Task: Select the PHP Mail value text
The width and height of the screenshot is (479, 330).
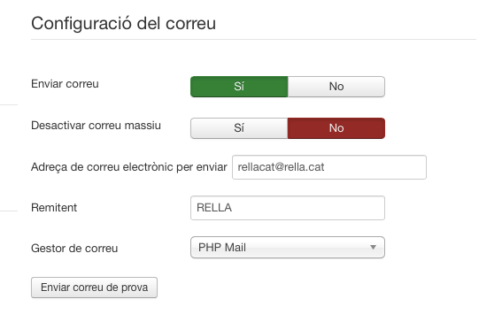Action: [222, 247]
